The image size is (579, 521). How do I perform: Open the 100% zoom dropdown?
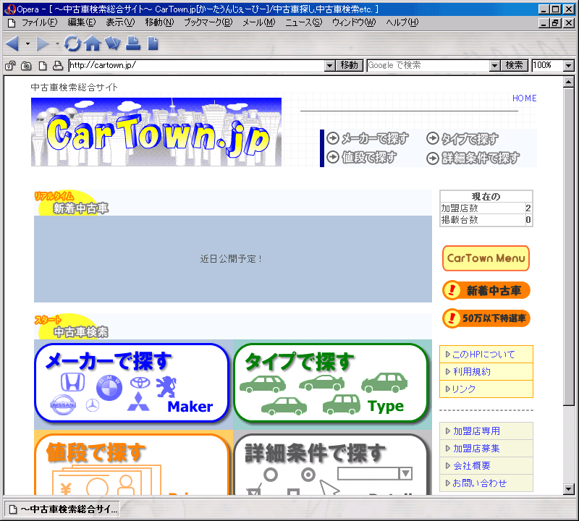(x=569, y=66)
